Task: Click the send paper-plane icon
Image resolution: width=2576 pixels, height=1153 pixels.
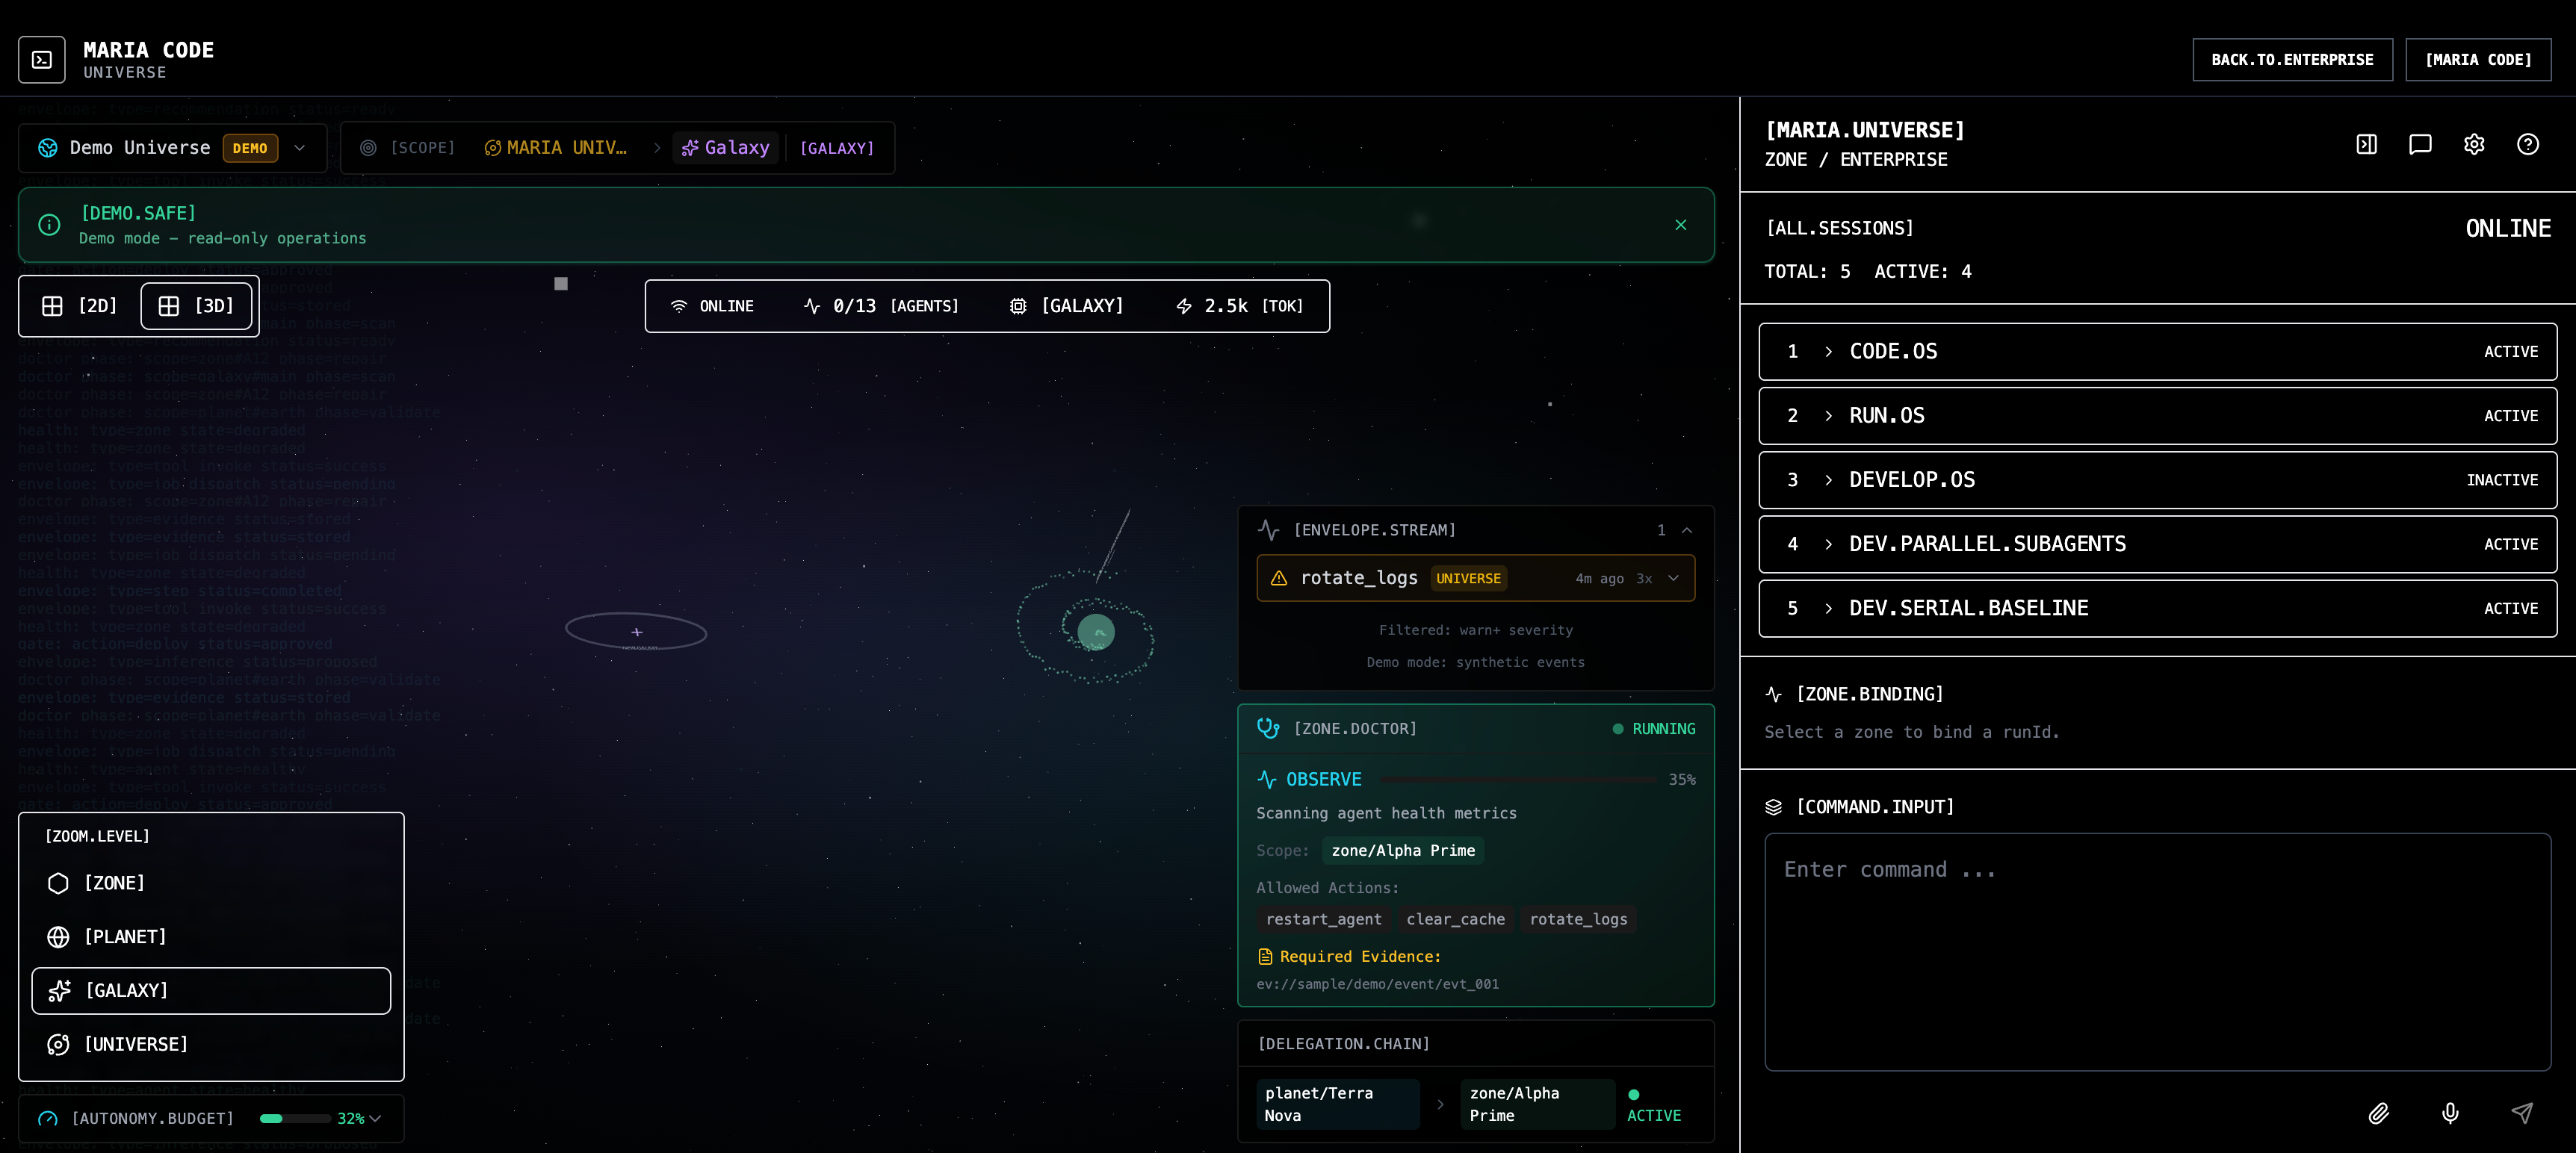Action: (2522, 1112)
